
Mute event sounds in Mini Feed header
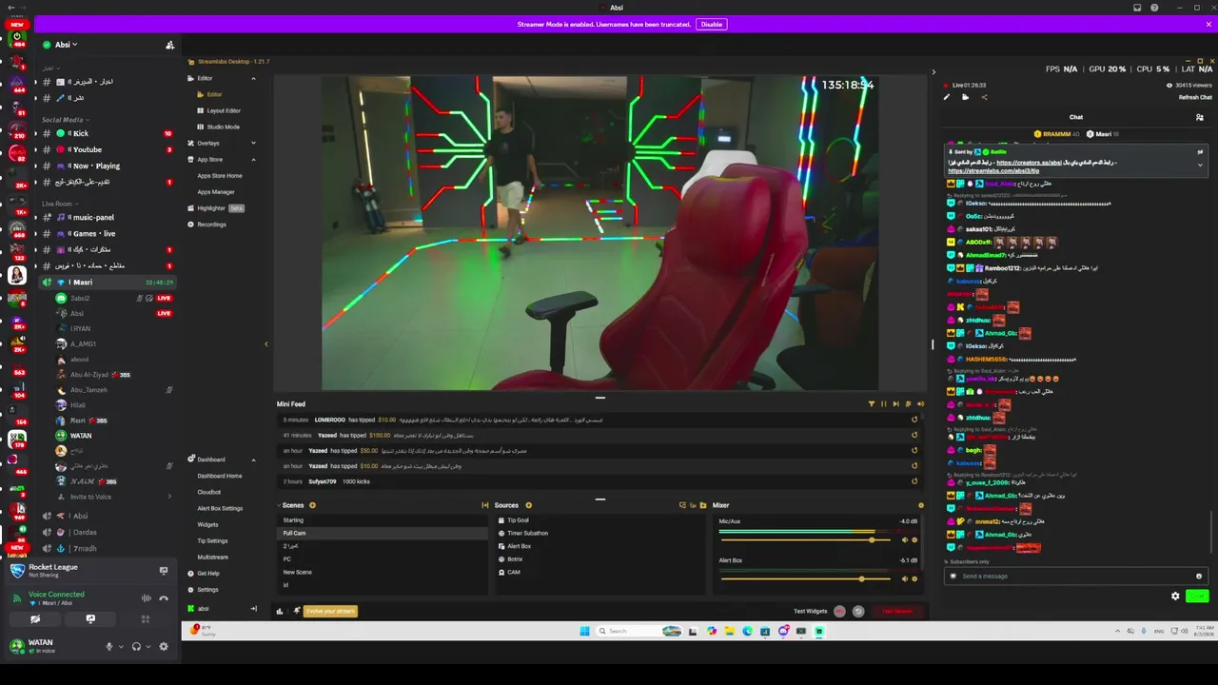coord(920,403)
